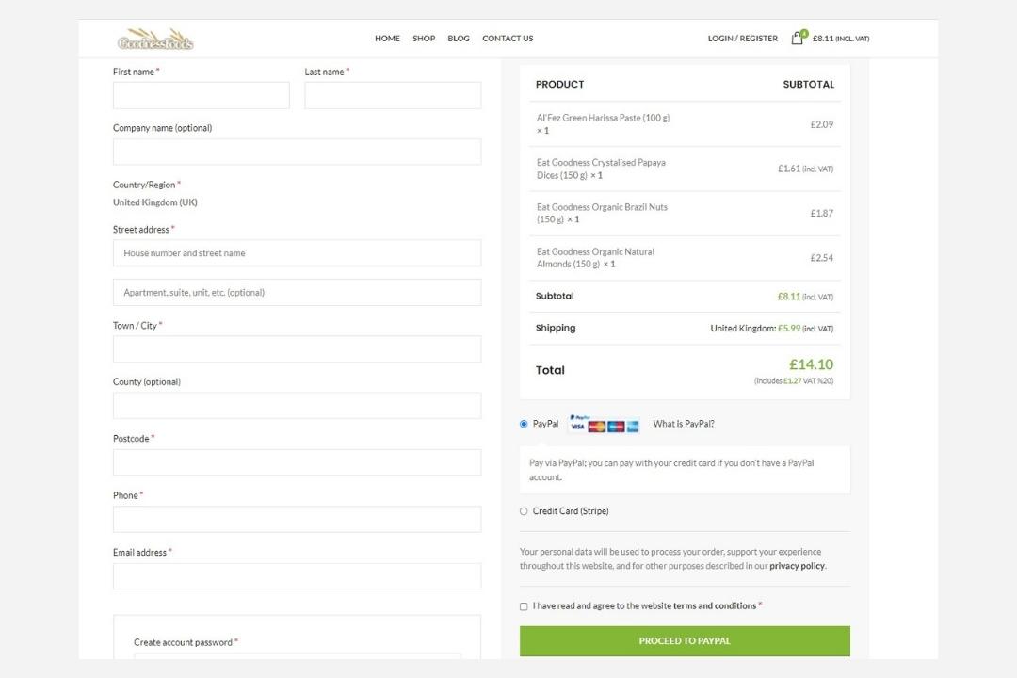This screenshot has width=1017, height=678.
Task: Click the Postcode input field
Action: point(297,462)
